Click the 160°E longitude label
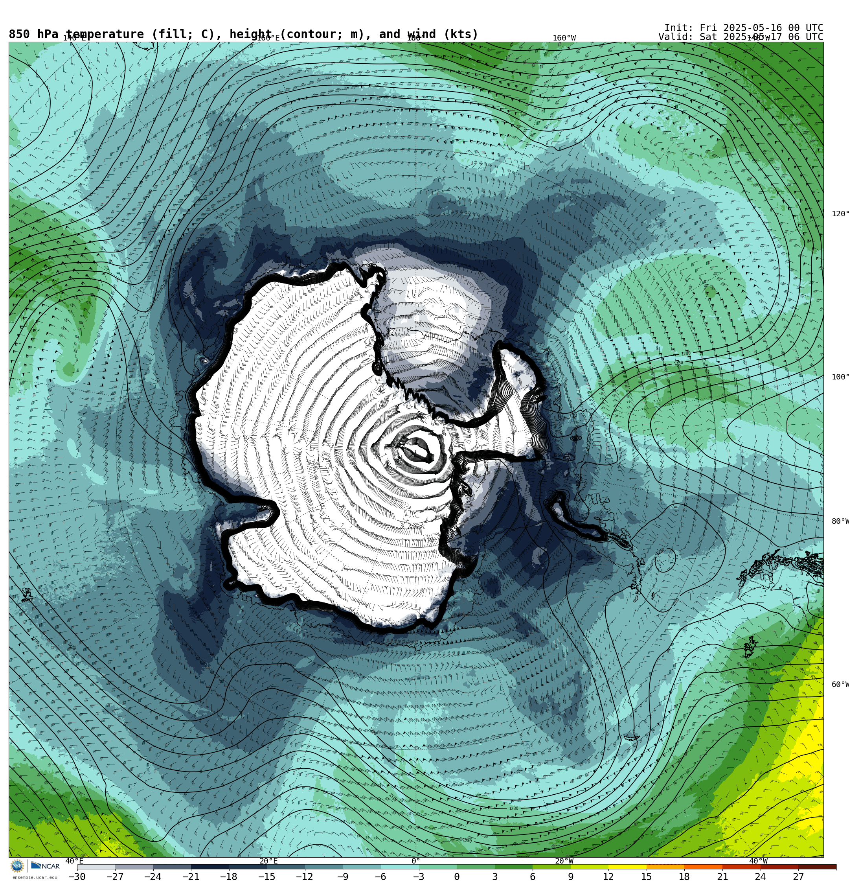Viewport: 849px width, 882px height. (x=268, y=38)
